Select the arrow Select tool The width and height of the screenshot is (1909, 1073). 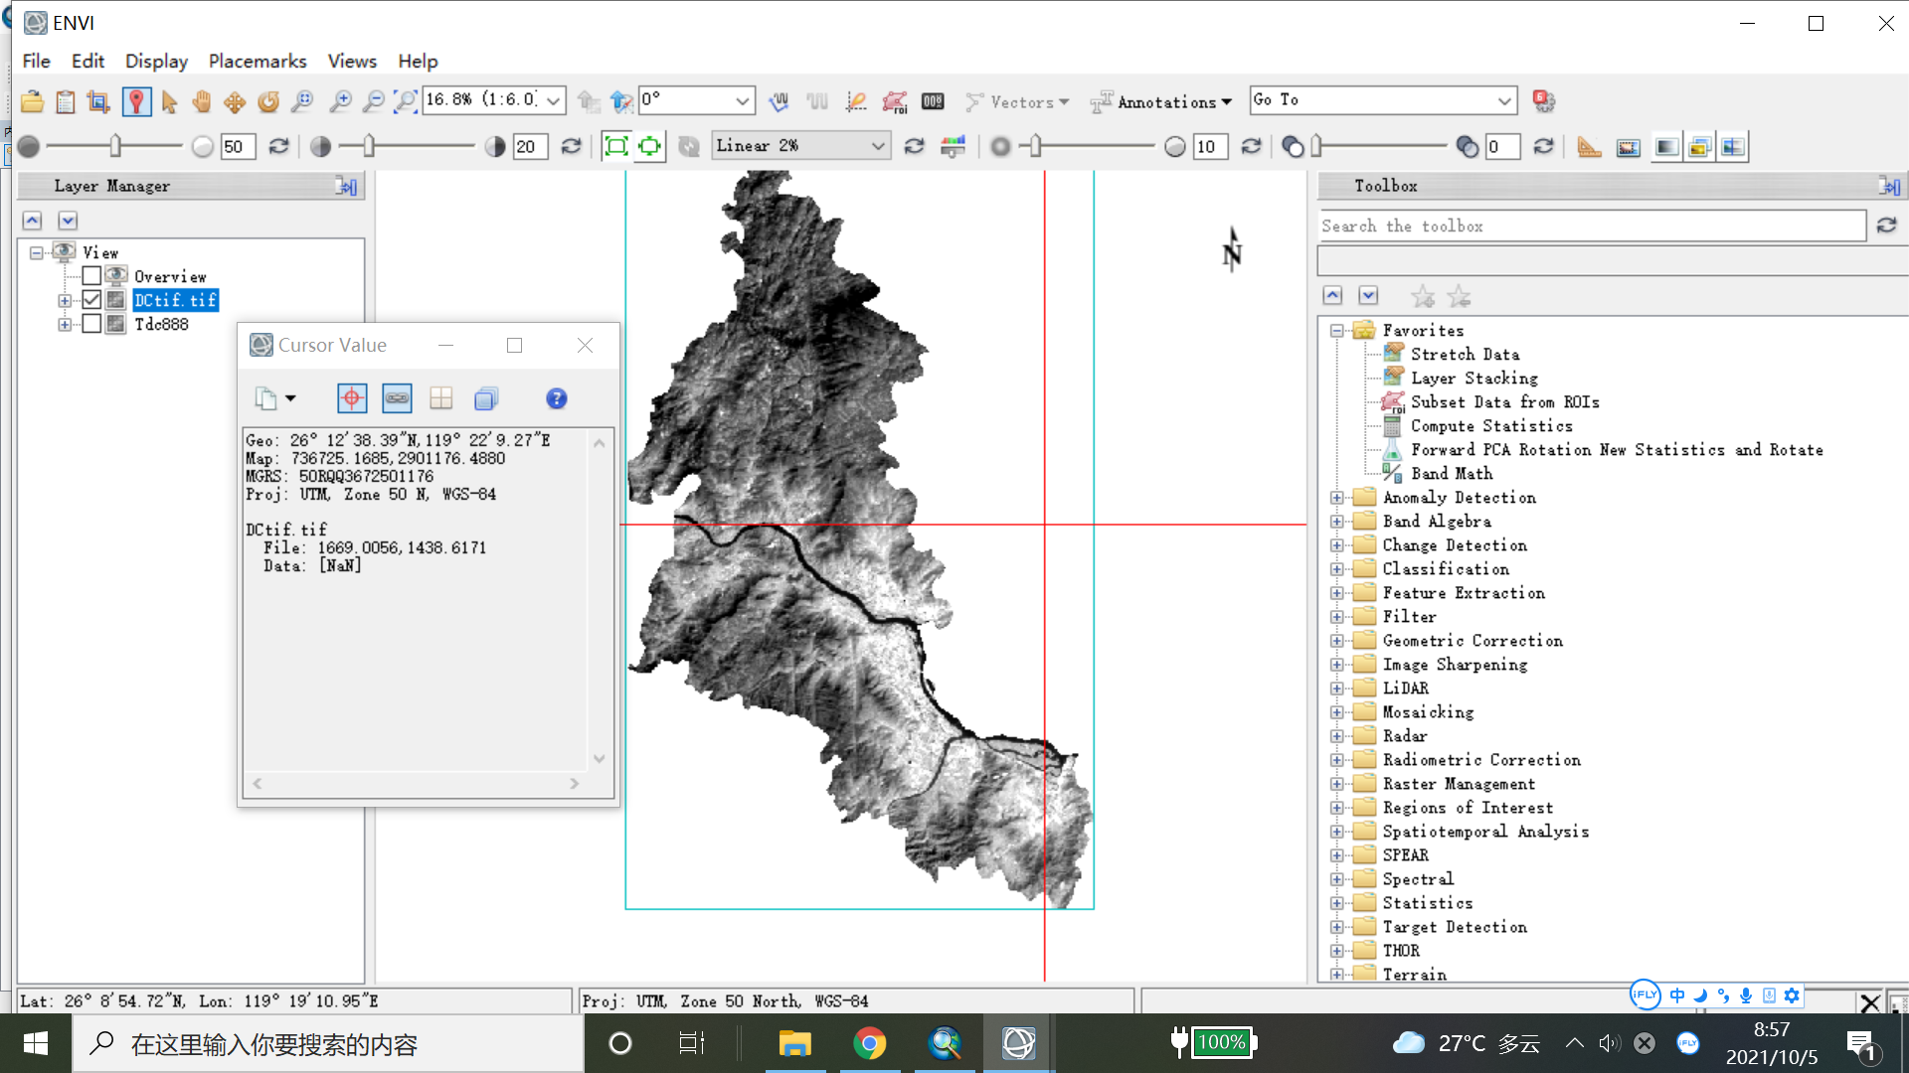pos(168,100)
